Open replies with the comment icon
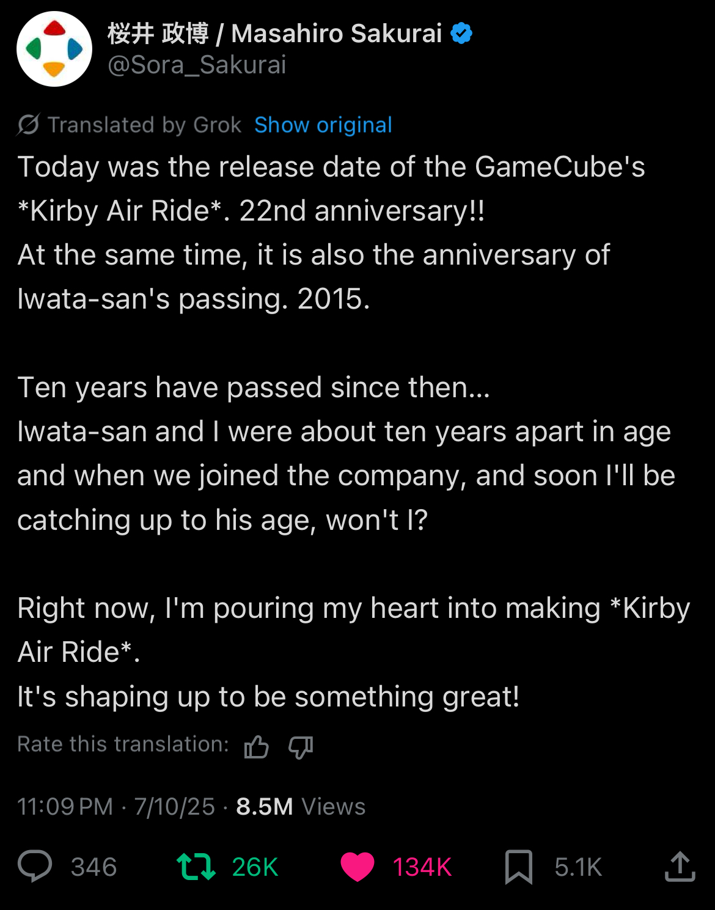Viewport: 715px width, 910px height. tap(35, 866)
